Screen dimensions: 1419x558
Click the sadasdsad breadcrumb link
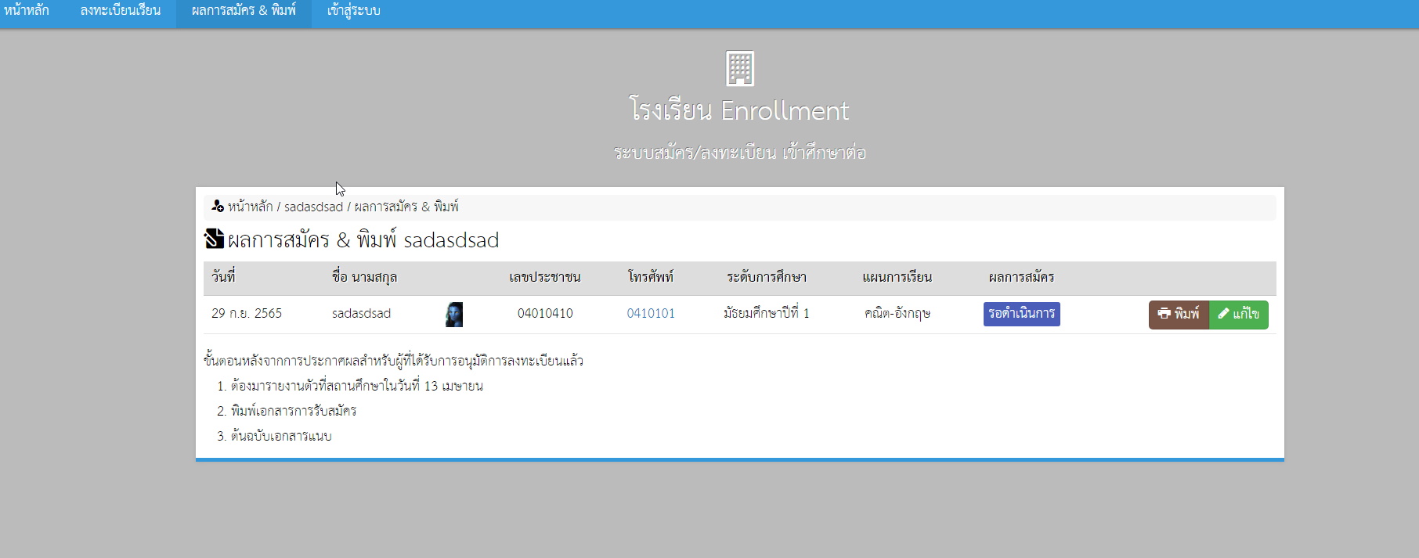[313, 207]
